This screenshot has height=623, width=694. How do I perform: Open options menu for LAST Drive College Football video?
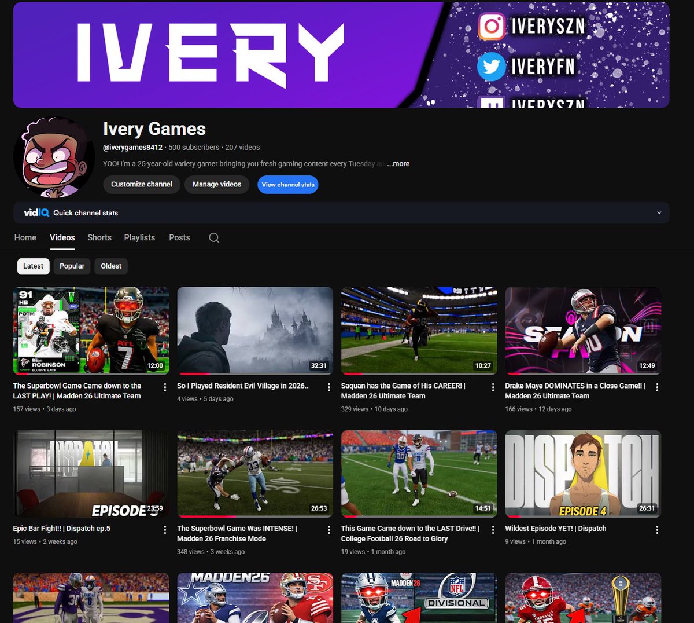pos(493,530)
